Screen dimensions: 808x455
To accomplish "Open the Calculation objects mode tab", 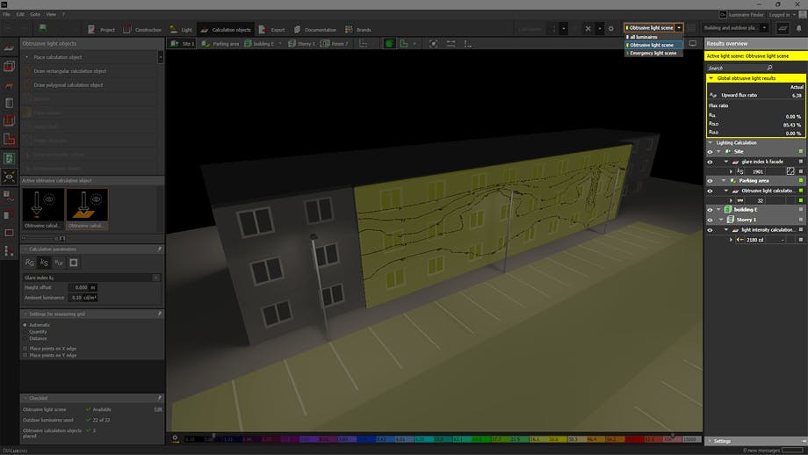I will tap(226, 29).
